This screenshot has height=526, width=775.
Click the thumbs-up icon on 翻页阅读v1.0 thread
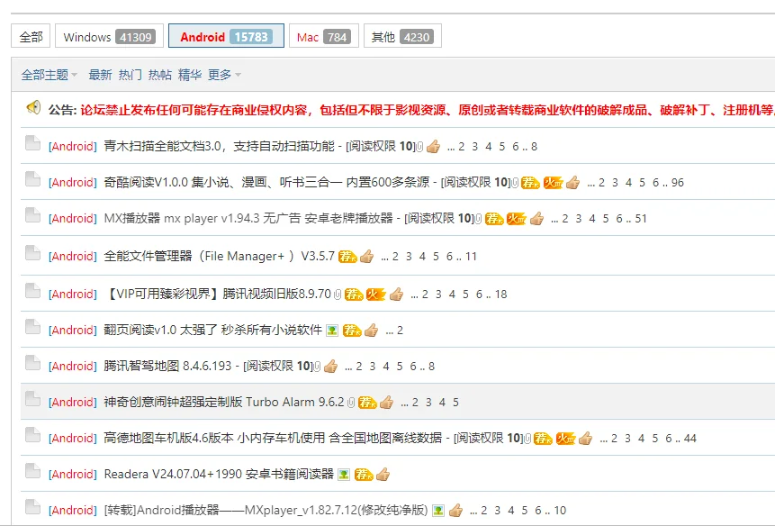pos(370,330)
